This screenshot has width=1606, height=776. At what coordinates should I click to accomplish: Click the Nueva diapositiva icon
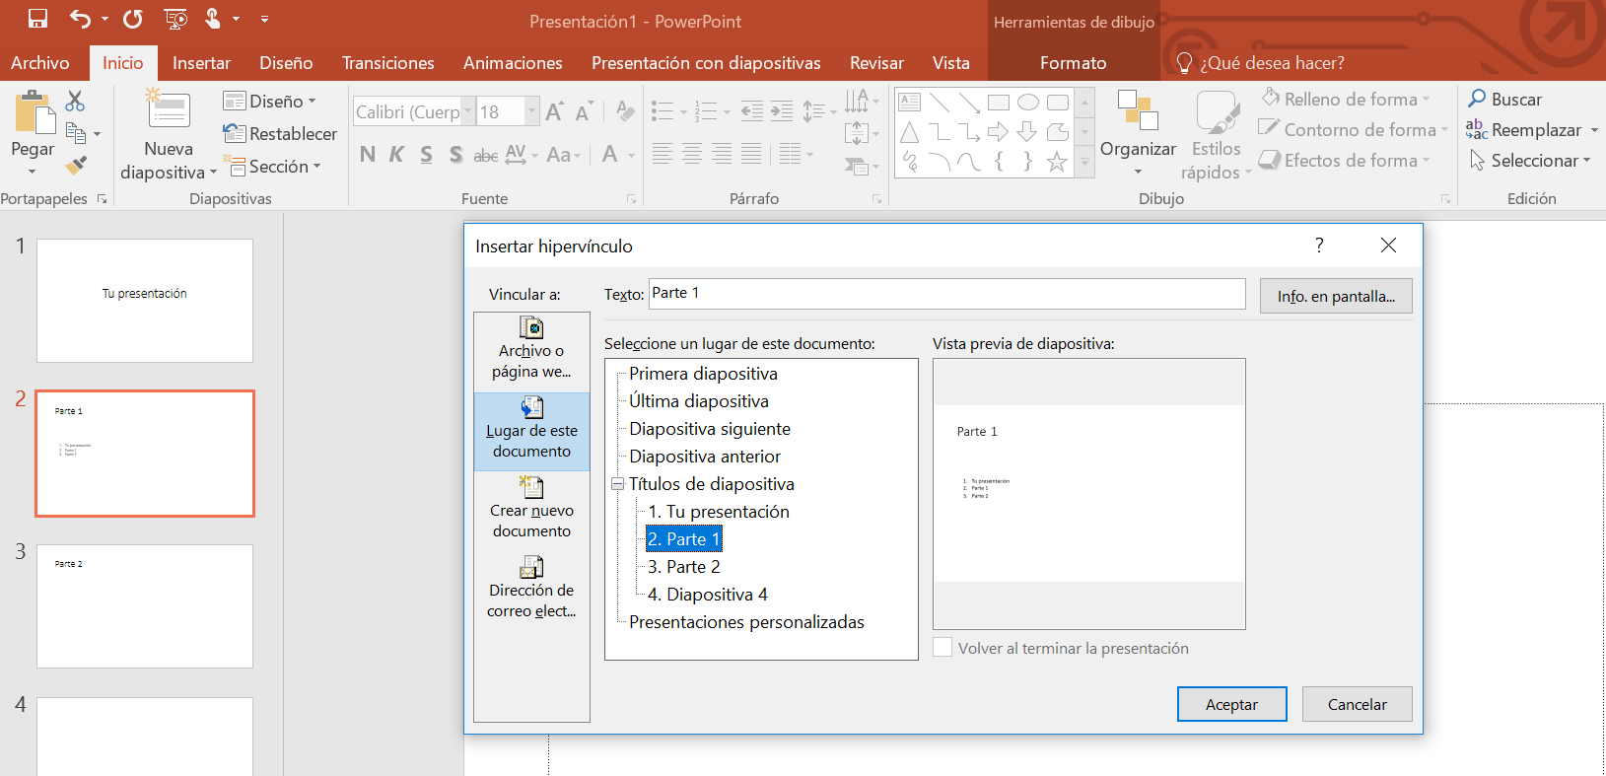[x=169, y=109]
